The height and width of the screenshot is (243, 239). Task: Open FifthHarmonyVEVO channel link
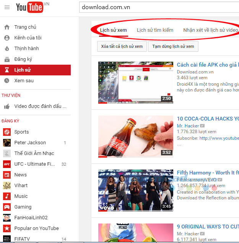pos(197,180)
